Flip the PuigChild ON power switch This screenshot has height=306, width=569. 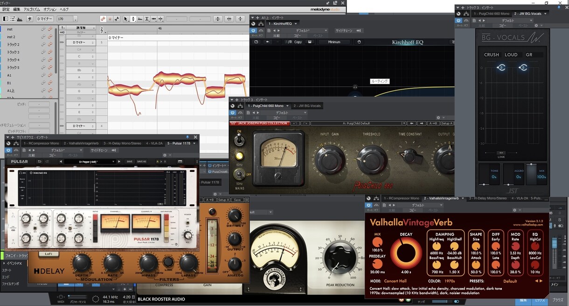point(239,139)
